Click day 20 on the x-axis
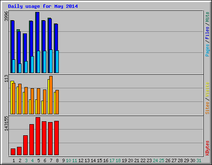Screen dimensions: 212x165 click(130, 160)
